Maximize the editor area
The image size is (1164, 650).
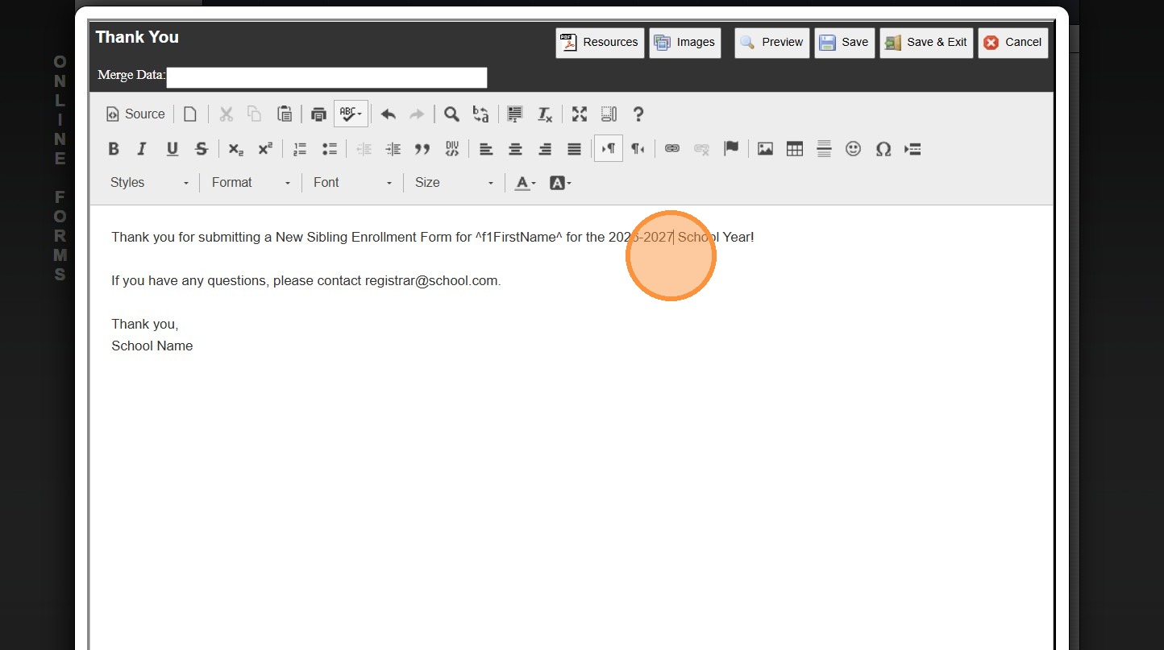click(x=579, y=114)
